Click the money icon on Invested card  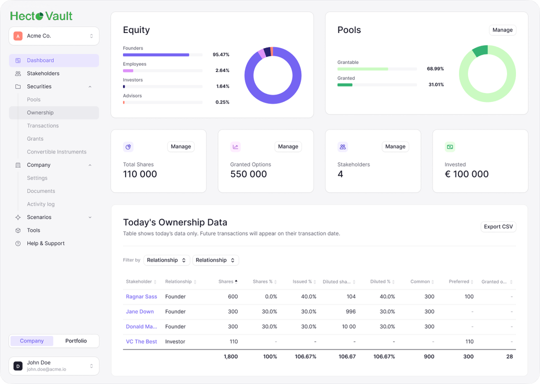click(449, 146)
